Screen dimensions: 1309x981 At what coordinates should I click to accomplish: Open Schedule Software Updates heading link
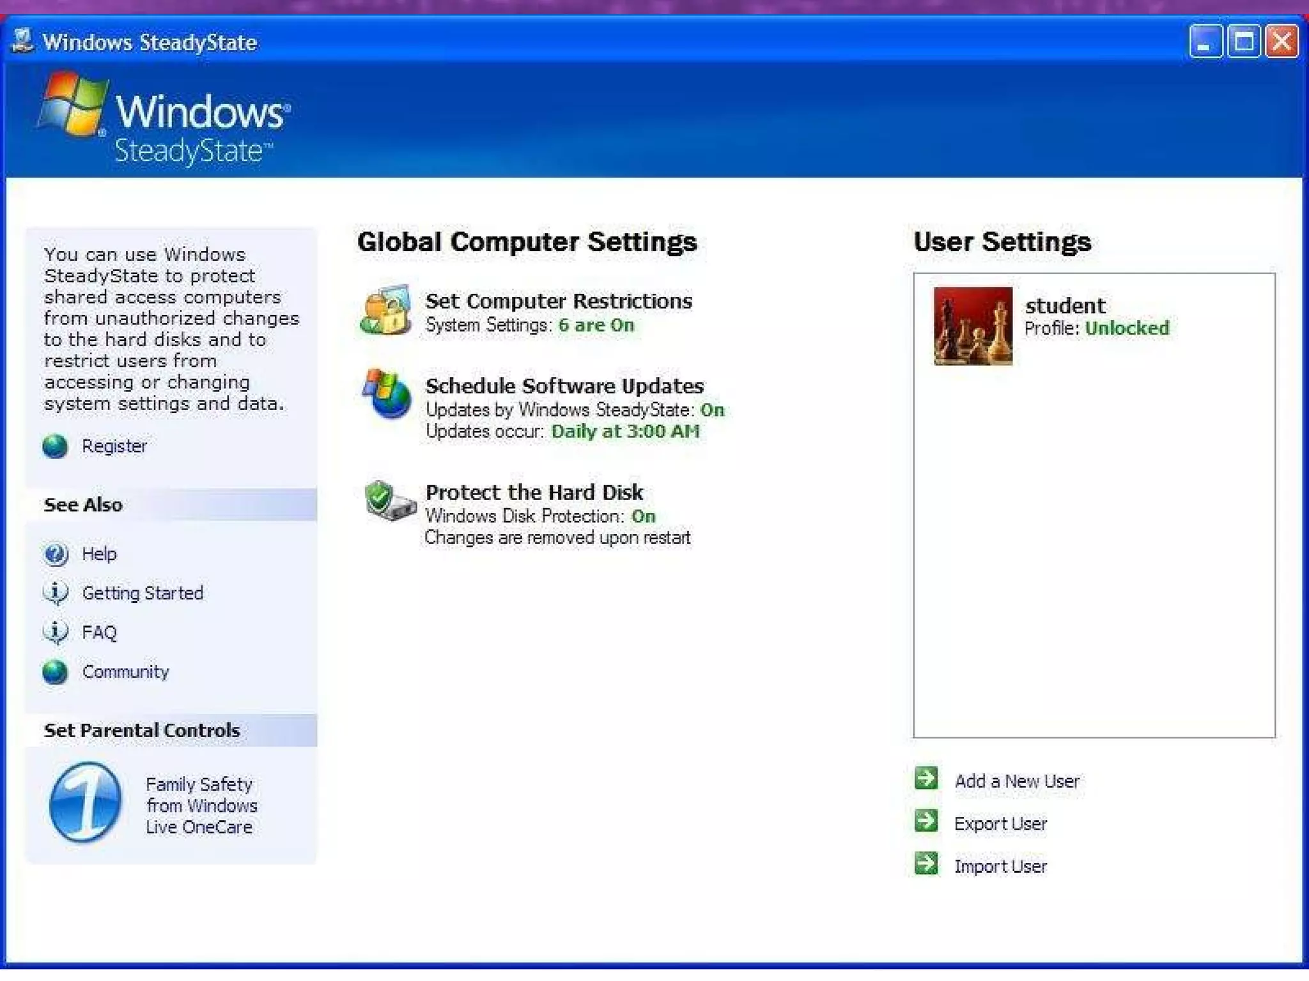point(564,386)
